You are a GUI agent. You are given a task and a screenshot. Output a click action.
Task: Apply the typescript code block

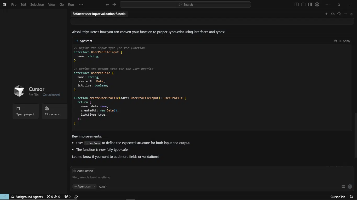point(345,41)
